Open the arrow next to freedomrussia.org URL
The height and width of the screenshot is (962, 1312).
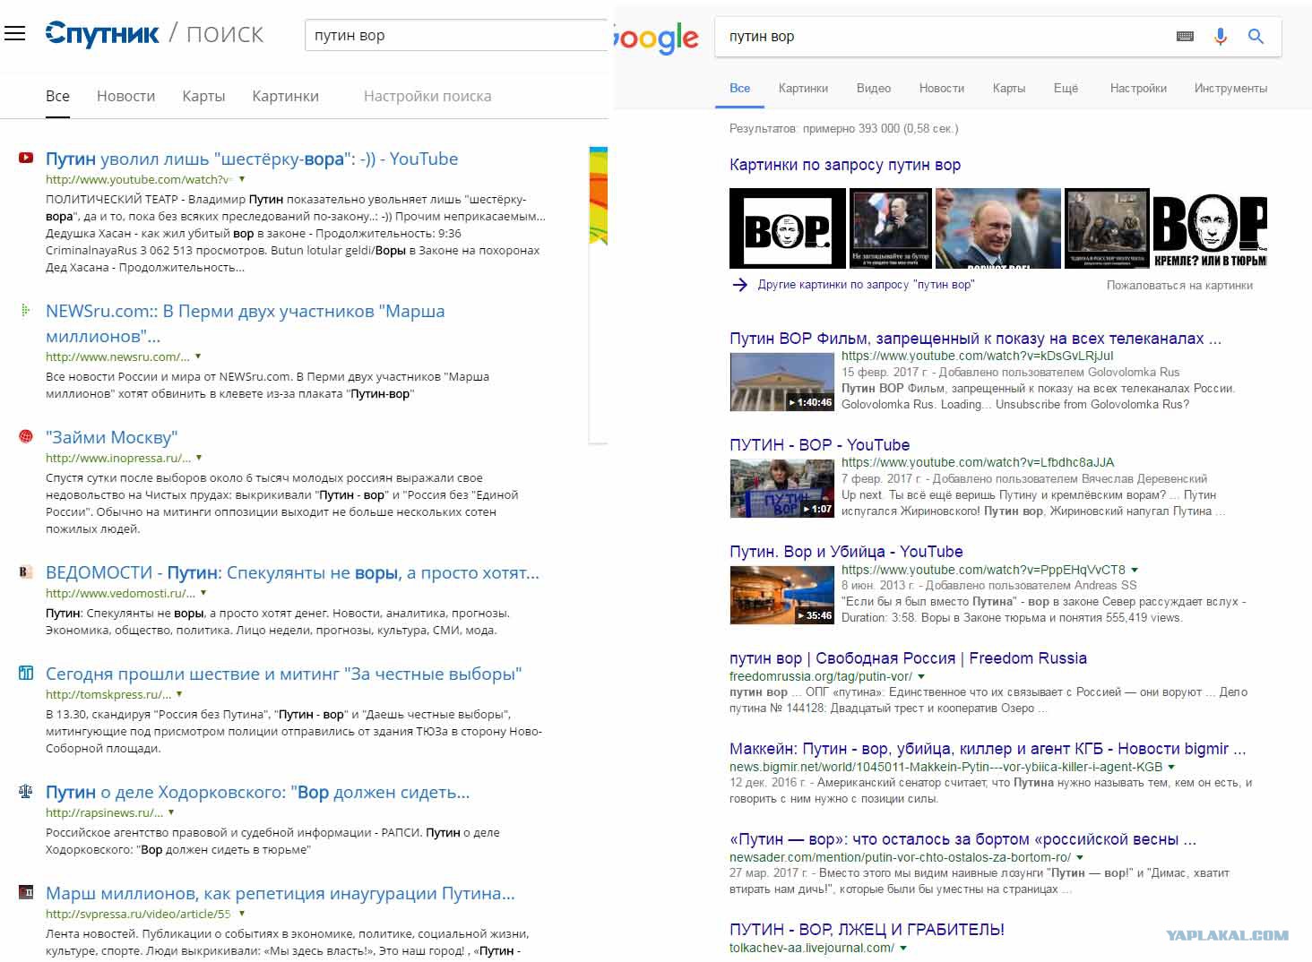coord(921,677)
